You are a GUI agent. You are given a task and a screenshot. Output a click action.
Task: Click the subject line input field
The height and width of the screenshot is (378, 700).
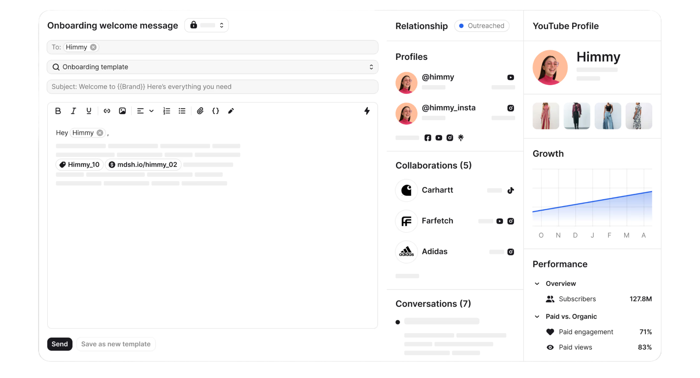tap(212, 87)
